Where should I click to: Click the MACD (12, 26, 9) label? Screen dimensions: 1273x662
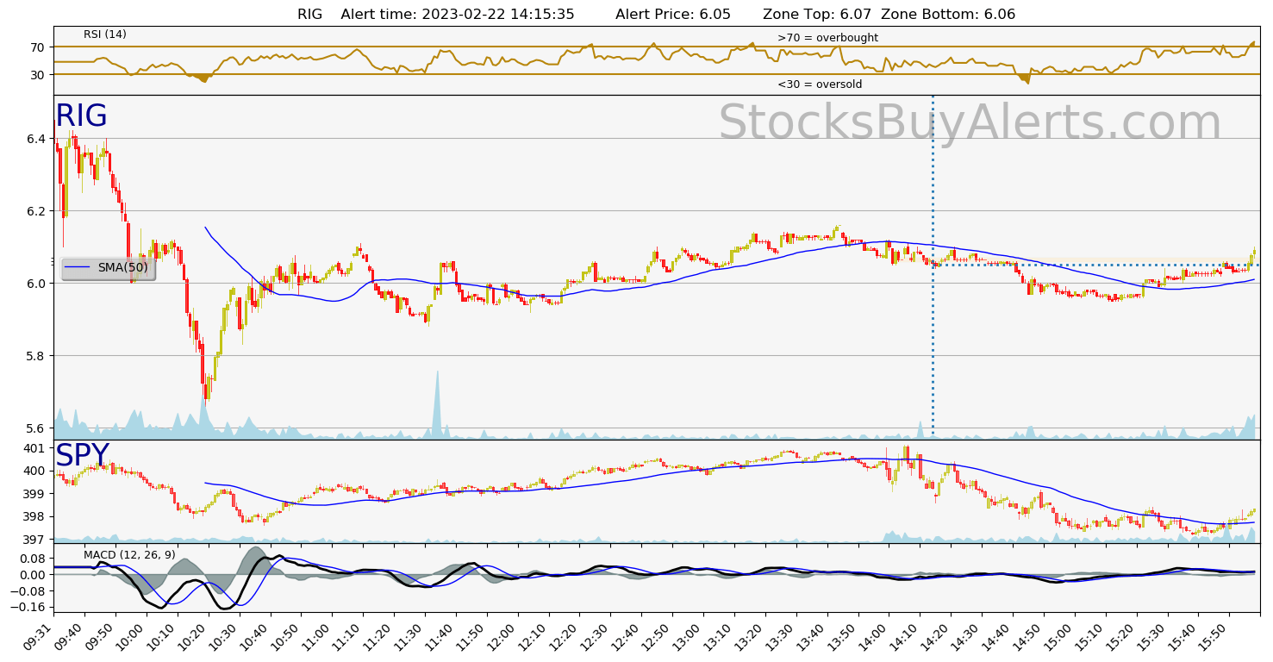click(x=129, y=554)
